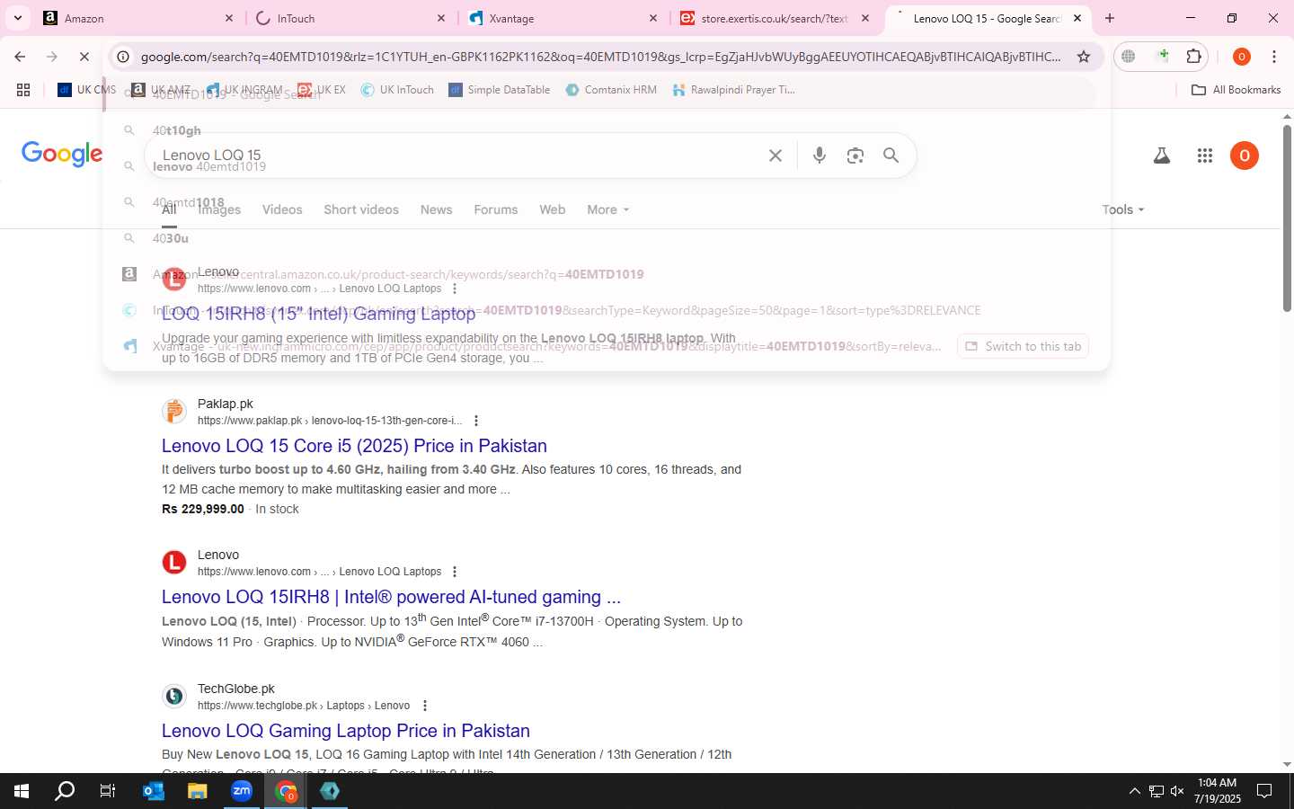Image resolution: width=1294 pixels, height=809 pixels.
Task: Switch to the store.exertis.co.uk tab
Action: (775, 18)
